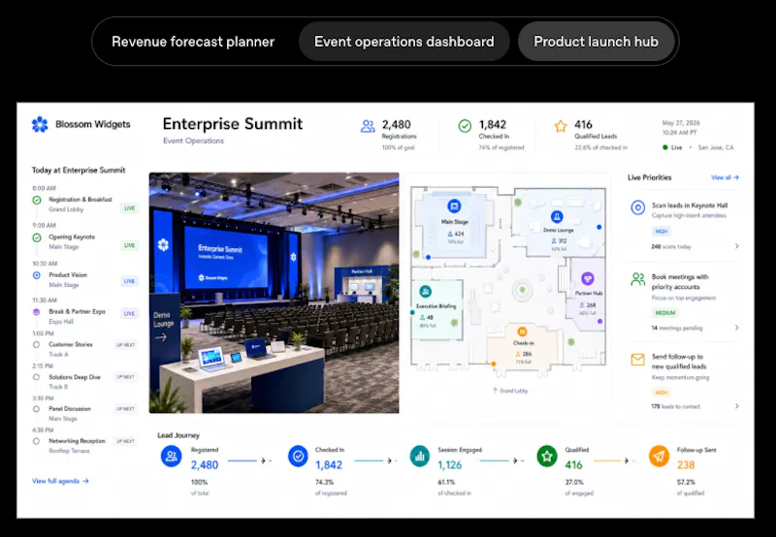
Task: Click the Lead Journey section heading
Action: [x=178, y=435]
